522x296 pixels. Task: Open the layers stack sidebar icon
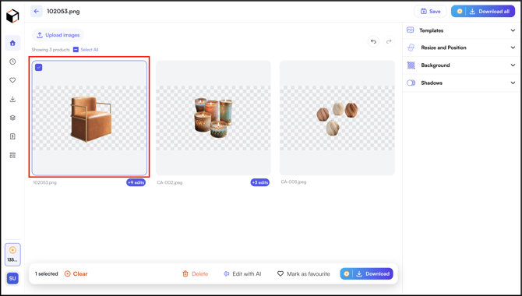point(12,118)
